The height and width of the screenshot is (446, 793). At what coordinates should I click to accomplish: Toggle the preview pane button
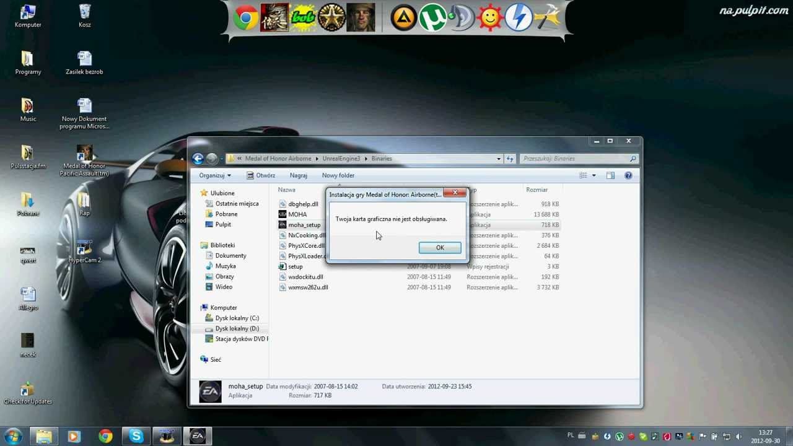tap(610, 175)
